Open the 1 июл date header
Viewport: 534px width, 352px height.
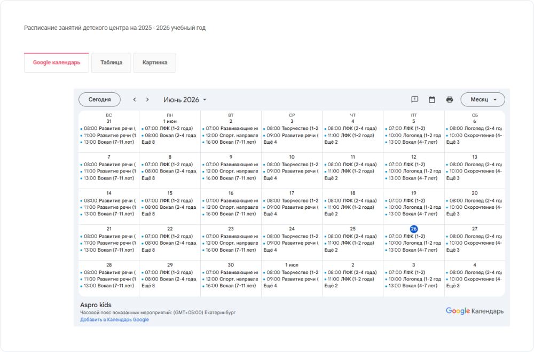[292, 265]
